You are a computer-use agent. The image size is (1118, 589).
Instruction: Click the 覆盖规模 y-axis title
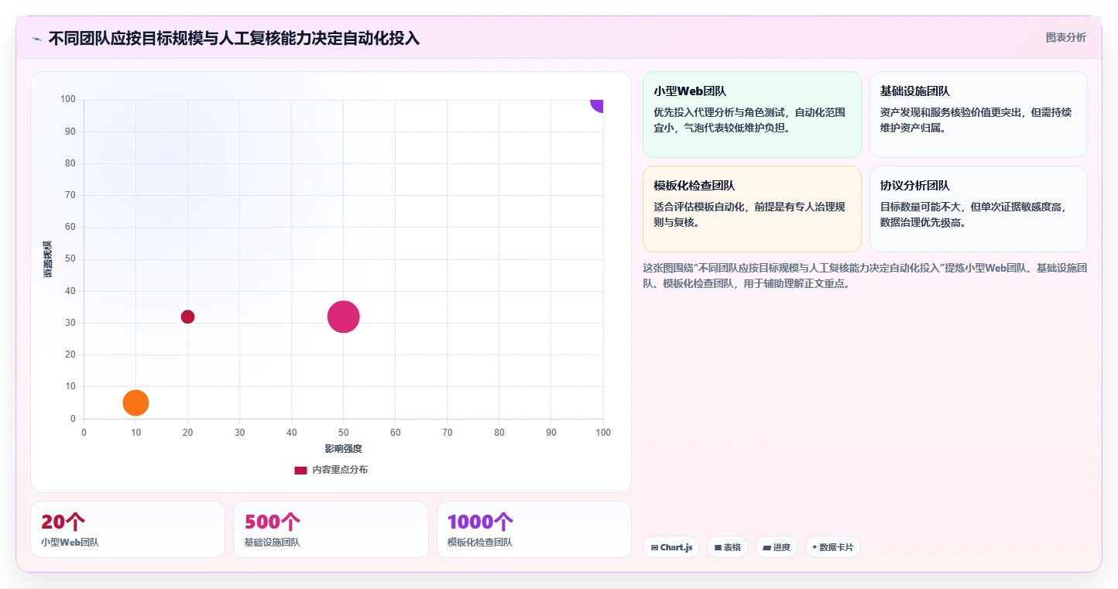click(48, 259)
